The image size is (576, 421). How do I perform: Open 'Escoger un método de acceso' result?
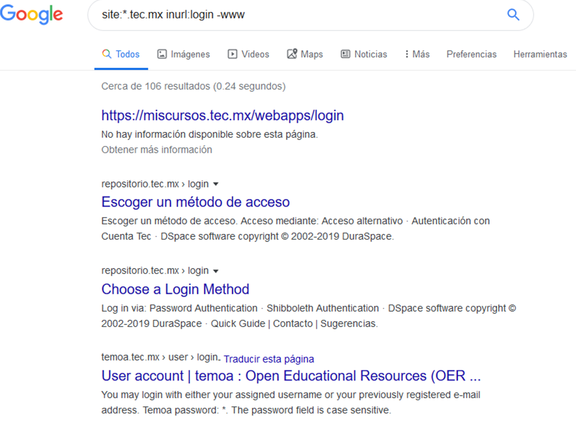pos(195,202)
